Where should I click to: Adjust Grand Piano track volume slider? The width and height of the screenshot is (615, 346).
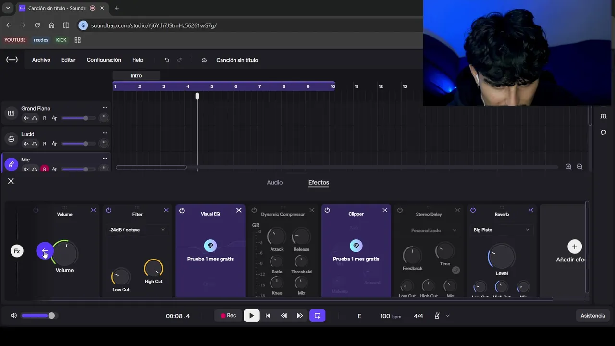coord(78,118)
